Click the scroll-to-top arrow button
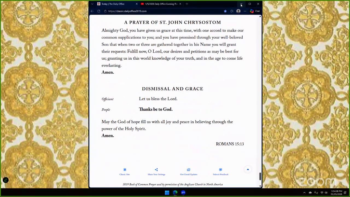 pos(248,169)
